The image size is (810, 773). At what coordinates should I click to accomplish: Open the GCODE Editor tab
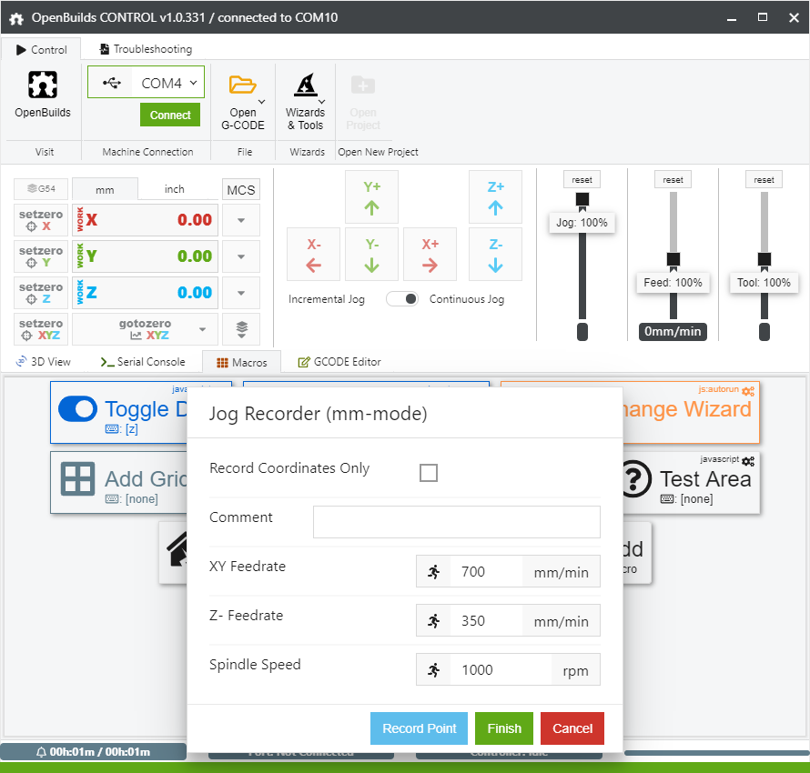pos(339,362)
